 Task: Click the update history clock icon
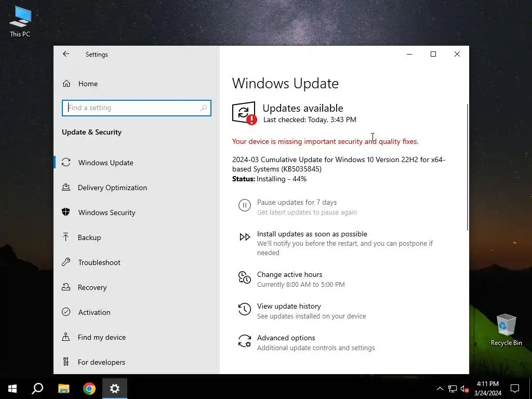click(x=245, y=309)
